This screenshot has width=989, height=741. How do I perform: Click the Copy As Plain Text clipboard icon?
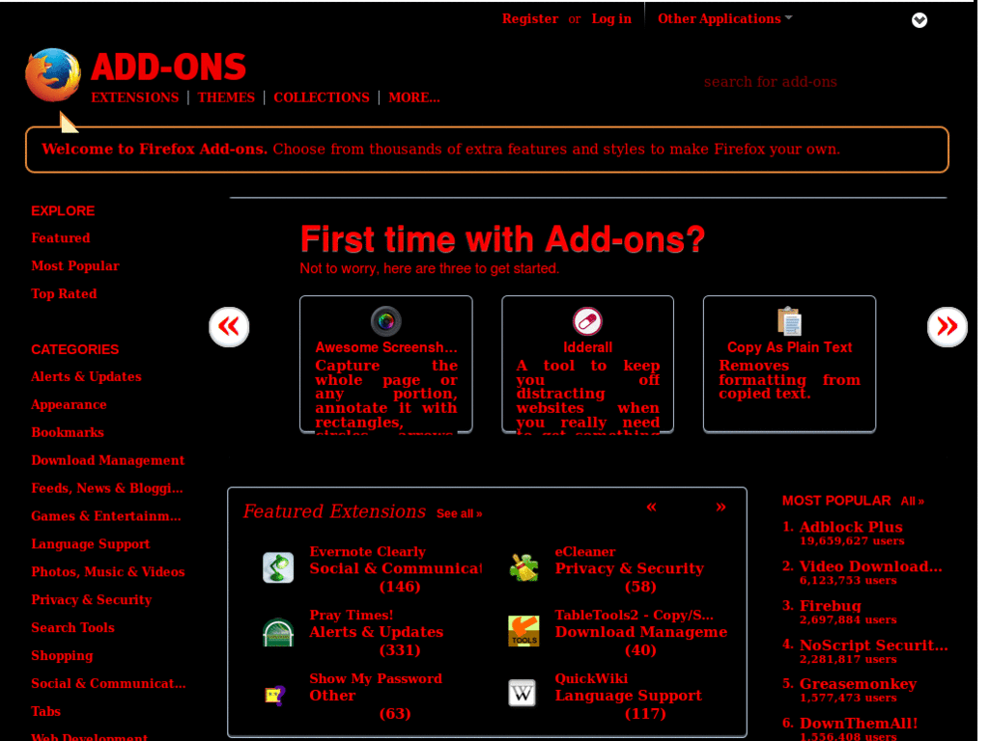tap(789, 318)
